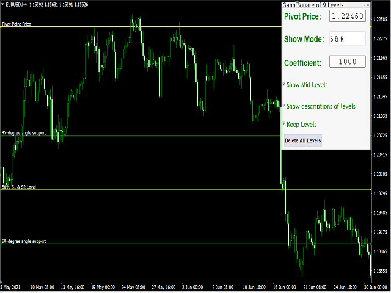Click the 50% S1 & S2 Level label
This screenshot has width=391, height=293.
pos(19,187)
